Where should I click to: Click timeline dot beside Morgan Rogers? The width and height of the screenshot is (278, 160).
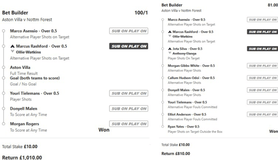pos(3,124)
